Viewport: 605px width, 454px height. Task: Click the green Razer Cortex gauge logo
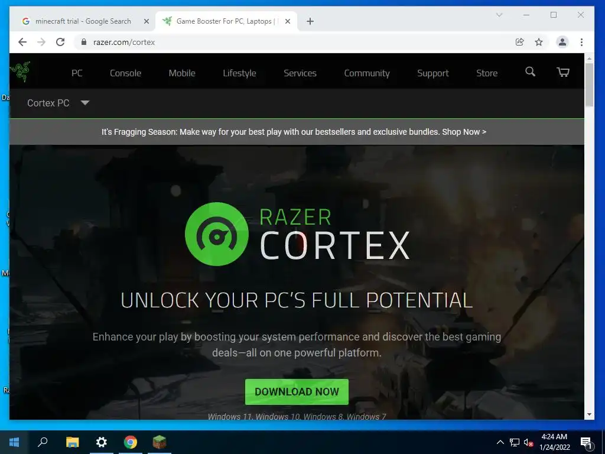coord(217,234)
